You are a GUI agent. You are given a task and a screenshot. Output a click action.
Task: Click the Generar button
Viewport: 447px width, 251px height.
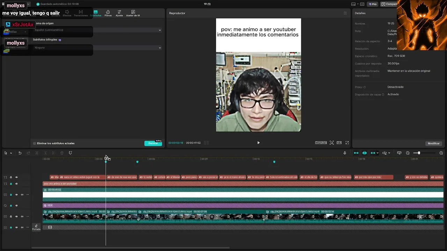[153, 143]
